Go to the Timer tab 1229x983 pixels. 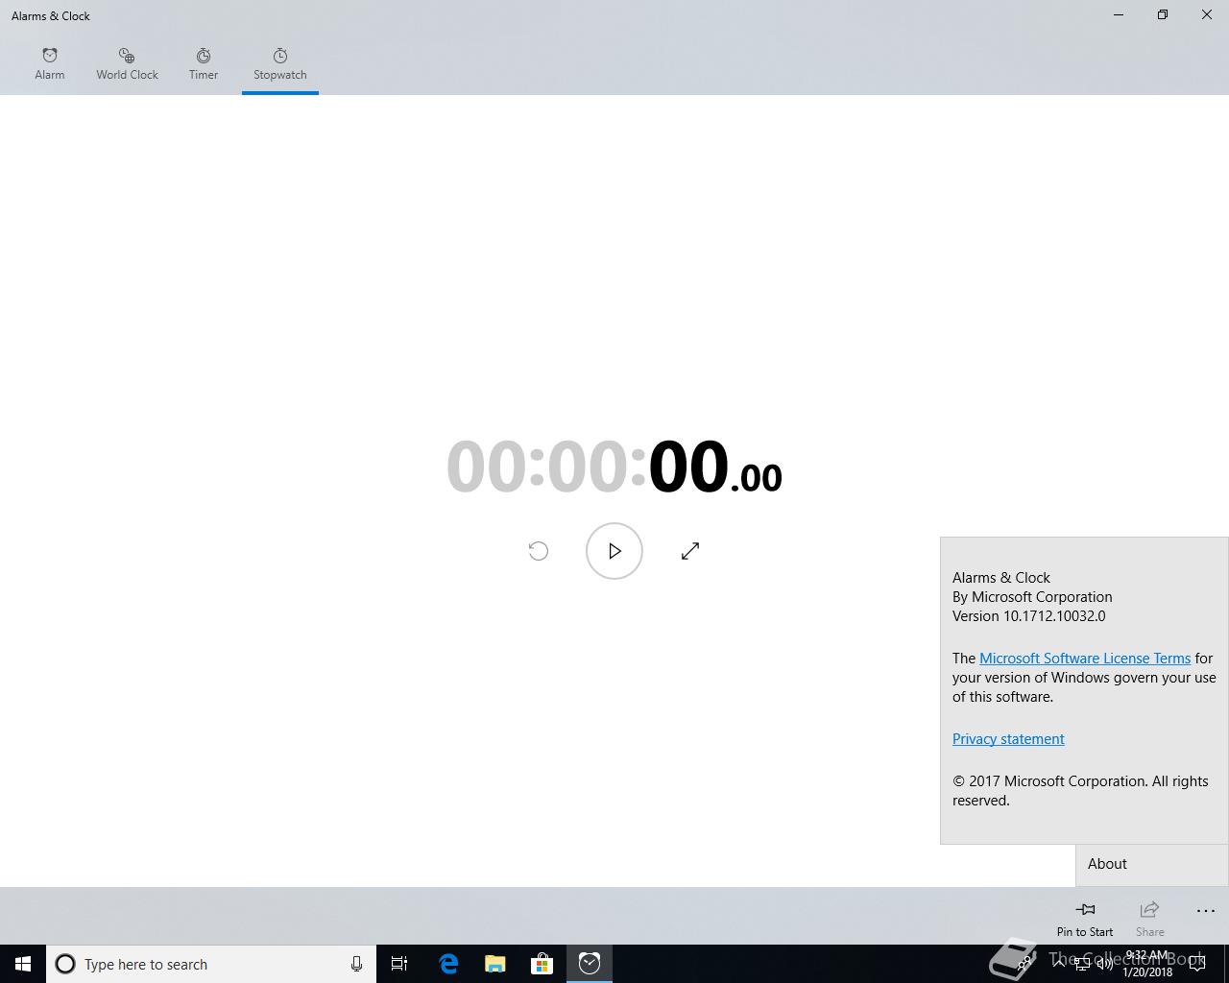point(204,64)
